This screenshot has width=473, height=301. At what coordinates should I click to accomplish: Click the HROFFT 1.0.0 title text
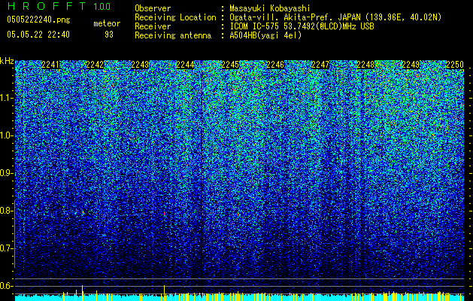pyautogui.click(x=59, y=6)
